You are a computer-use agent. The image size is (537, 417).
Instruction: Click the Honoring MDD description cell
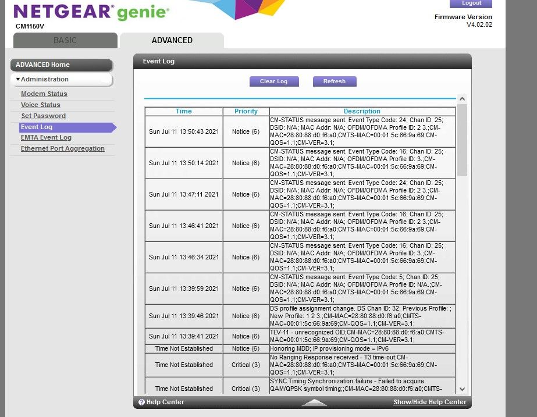point(362,349)
